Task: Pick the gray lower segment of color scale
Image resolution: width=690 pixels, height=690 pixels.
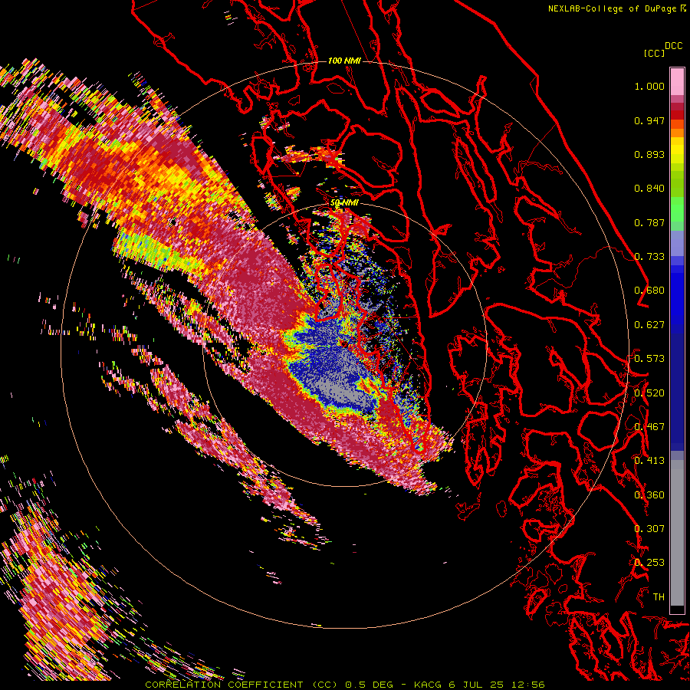Action: (x=677, y=534)
